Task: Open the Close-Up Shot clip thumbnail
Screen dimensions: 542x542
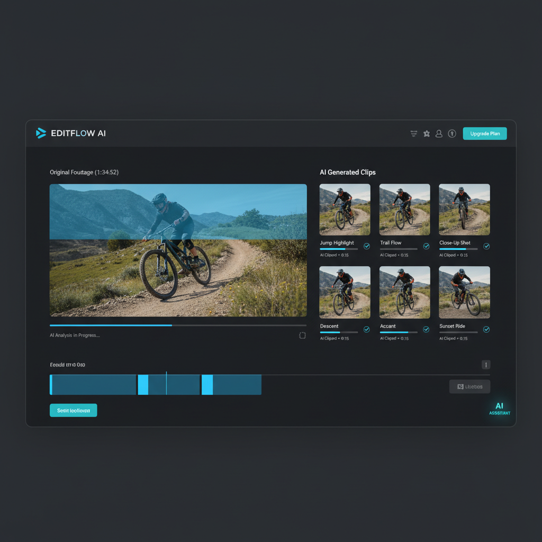Action: tap(464, 209)
